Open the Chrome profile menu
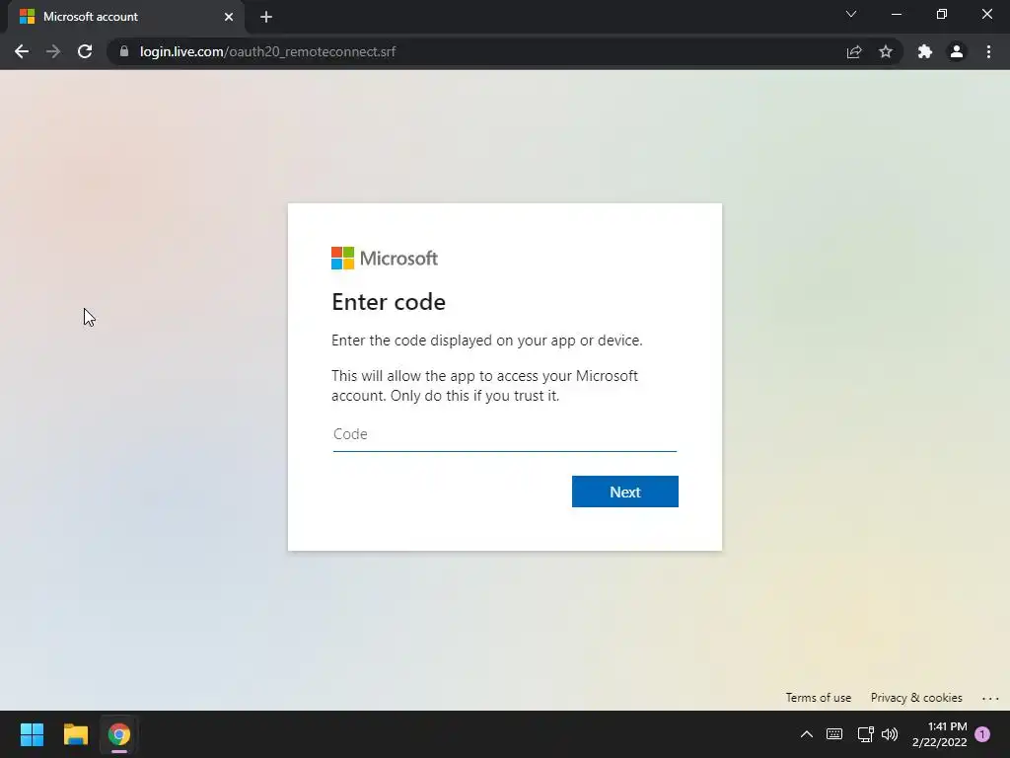Viewport: 1010px width, 758px height. coord(957,51)
